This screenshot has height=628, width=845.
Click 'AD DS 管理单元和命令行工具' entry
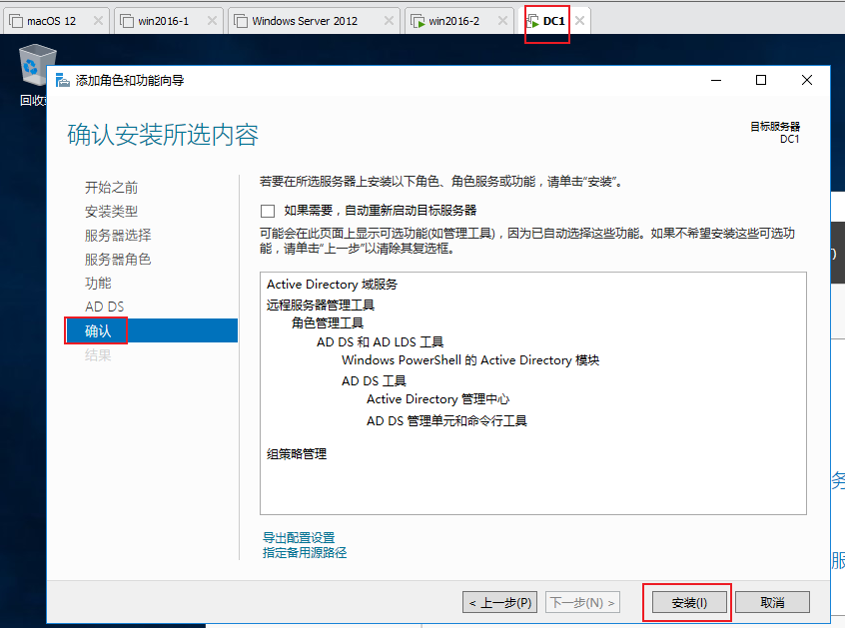click(x=446, y=420)
